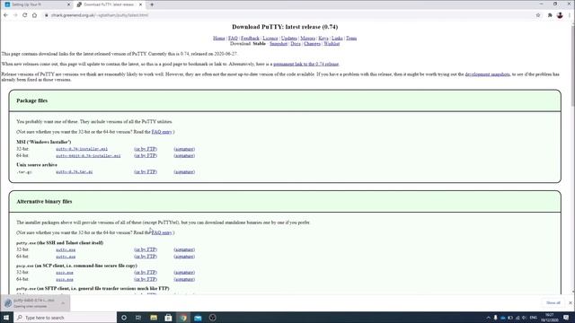Open signature for 32-bit pscp.exe
This screenshot has height=323, width=575.
(184, 273)
